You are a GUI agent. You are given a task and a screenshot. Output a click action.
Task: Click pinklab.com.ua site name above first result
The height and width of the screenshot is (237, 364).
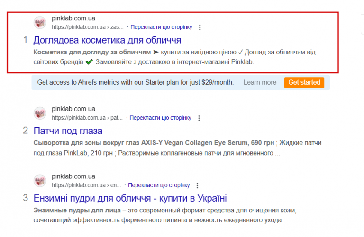pos(73,18)
